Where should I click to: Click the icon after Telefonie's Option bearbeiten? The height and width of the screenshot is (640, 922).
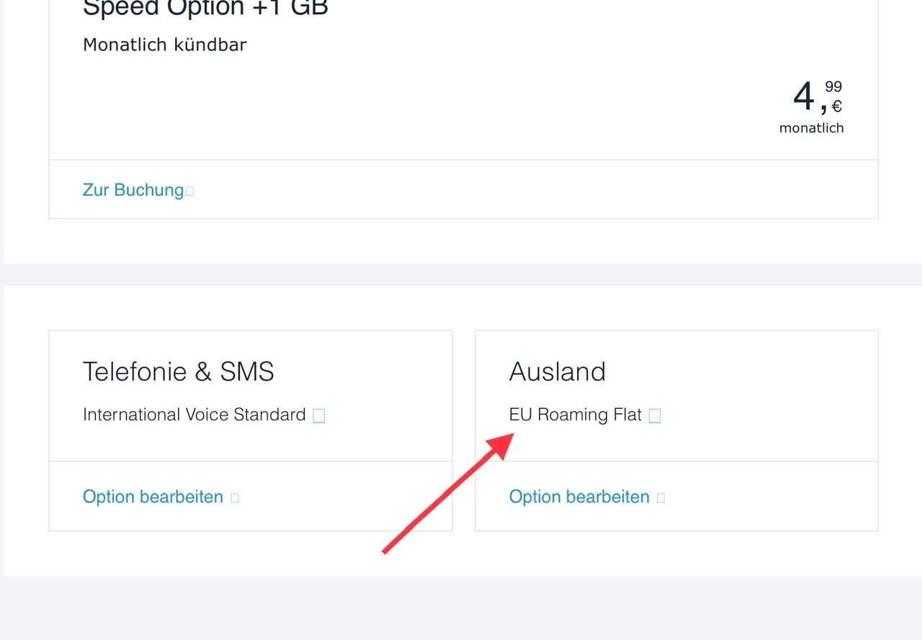pyautogui.click(x=235, y=498)
